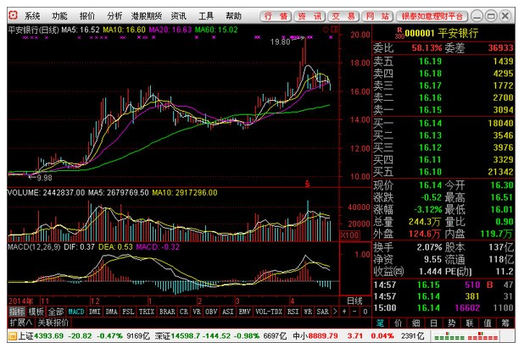Select the MACD indicator
The width and height of the screenshot is (524, 348).
(76, 312)
